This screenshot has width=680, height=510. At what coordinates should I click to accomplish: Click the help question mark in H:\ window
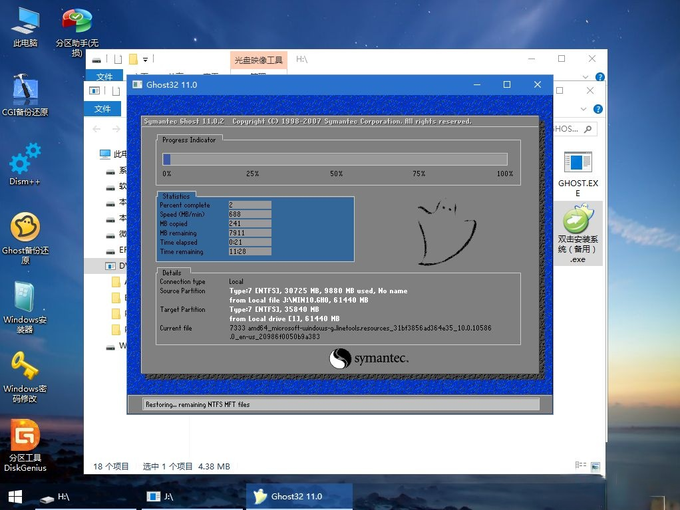[x=599, y=76]
